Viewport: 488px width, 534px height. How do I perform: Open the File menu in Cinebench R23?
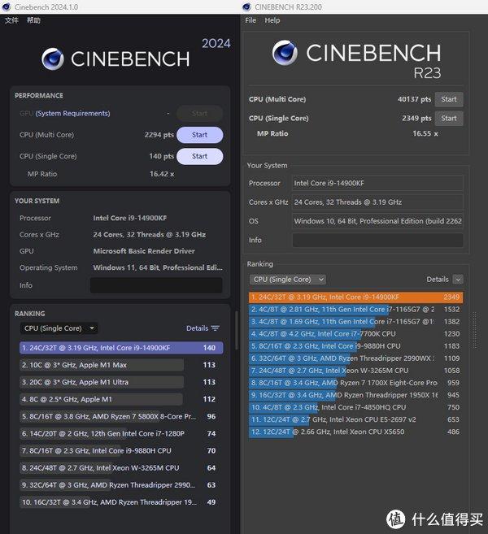251,20
